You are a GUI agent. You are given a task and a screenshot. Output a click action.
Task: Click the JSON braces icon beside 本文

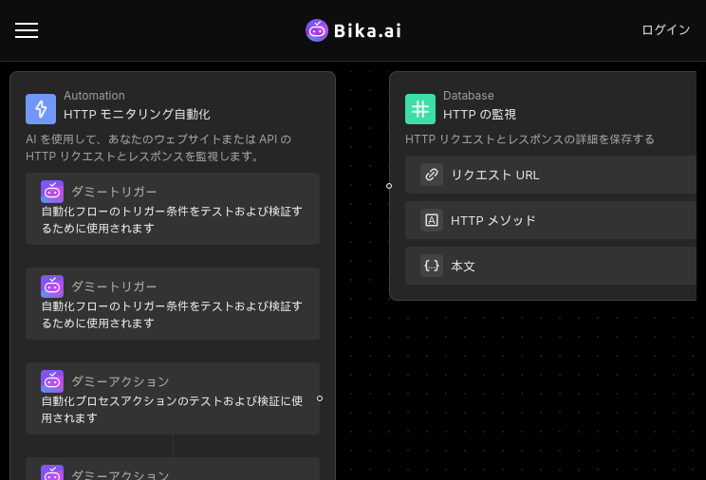[x=432, y=266]
